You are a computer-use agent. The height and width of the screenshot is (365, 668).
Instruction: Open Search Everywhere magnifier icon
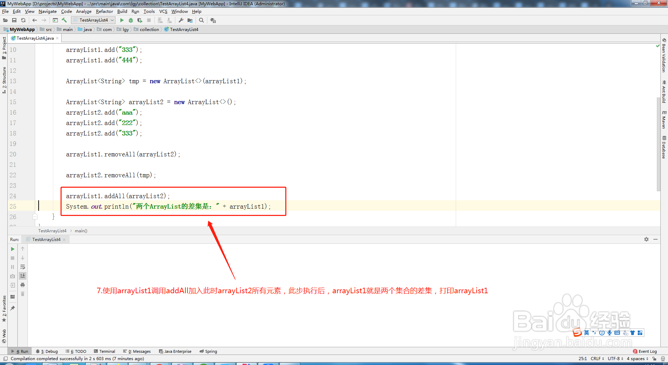(201, 20)
